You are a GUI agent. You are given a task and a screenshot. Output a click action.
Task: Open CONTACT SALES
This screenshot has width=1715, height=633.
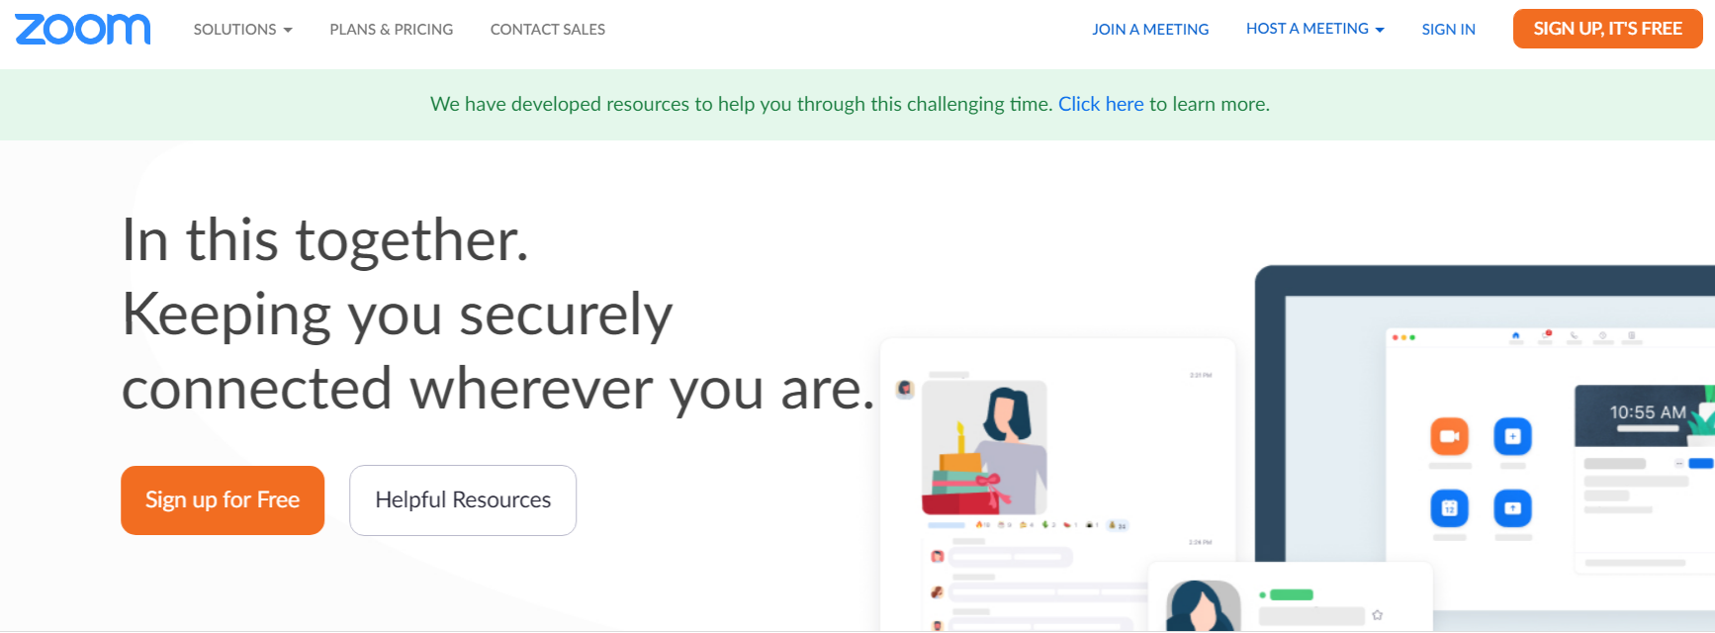click(x=547, y=29)
